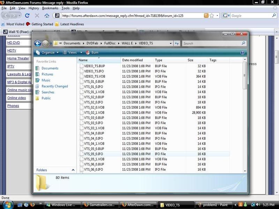This screenshot has width=279, height=209.
Task: Open the Organize menu in Explorer
Action: coord(47,53)
